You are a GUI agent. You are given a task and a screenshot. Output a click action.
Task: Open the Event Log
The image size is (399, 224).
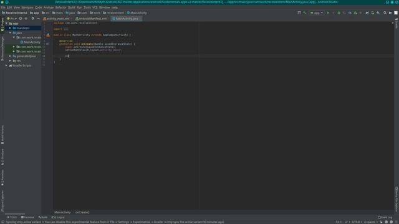coord(385,217)
